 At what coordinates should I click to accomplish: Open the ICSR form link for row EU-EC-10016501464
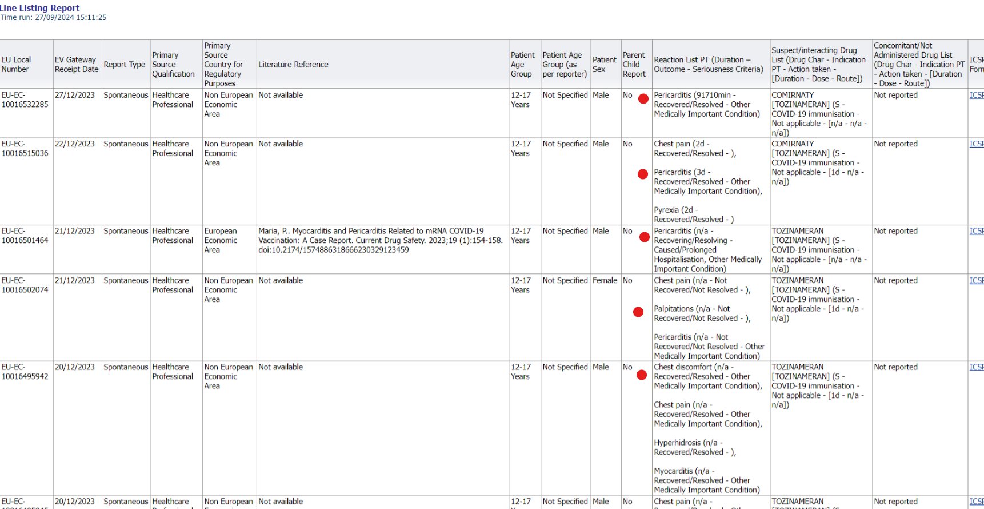tap(977, 231)
